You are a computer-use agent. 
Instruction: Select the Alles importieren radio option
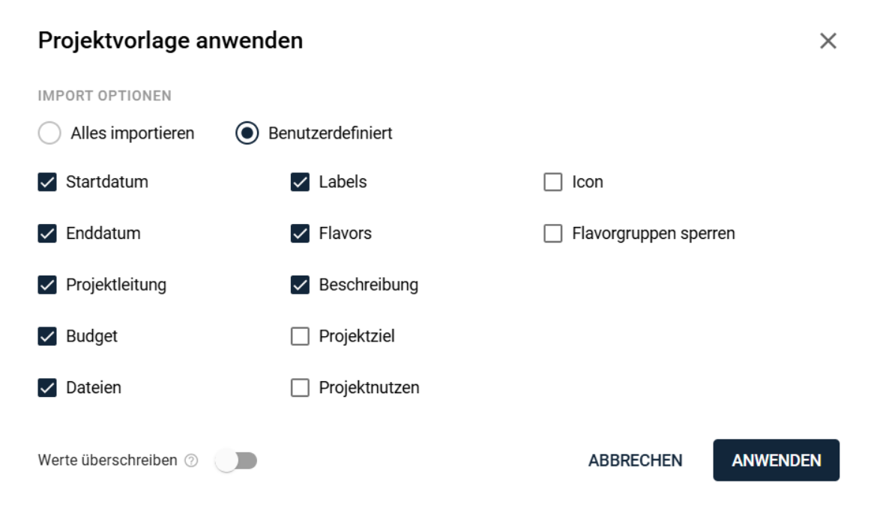49,134
